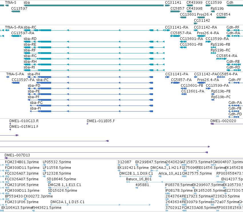Select the CG13597 gene bar glyph
The height and width of the screenshot is (212, 243).
point(15,11)
